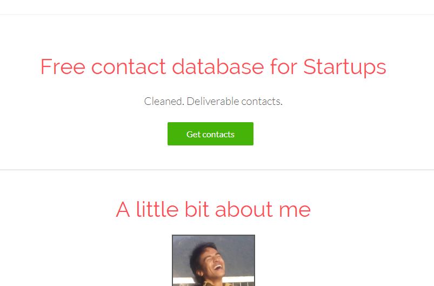The width and height of the screenshot is (434, 286).
Task: Click the word 'contact' in the headline
Action: point(128,67)
